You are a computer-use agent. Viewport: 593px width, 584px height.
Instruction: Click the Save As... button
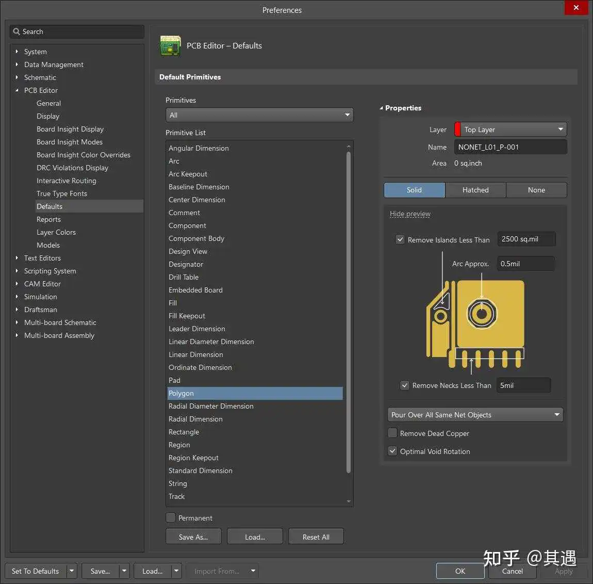click(193, 537)
